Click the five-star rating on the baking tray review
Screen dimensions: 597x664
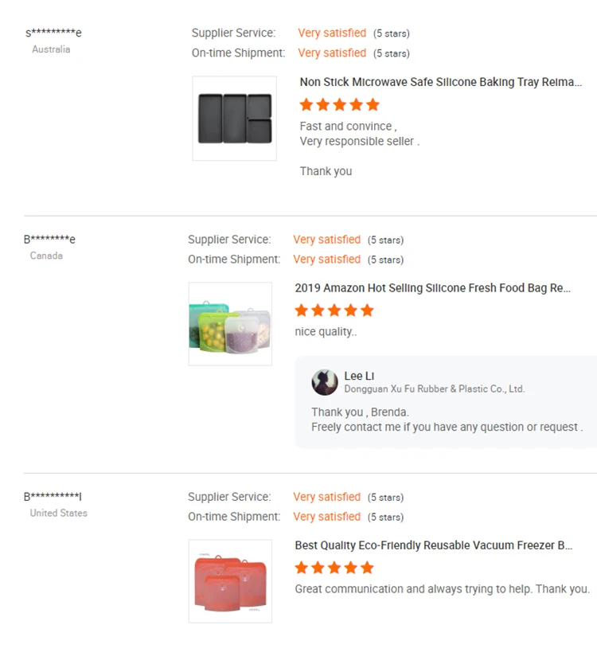pyautogui.click(x=339, y=104)
